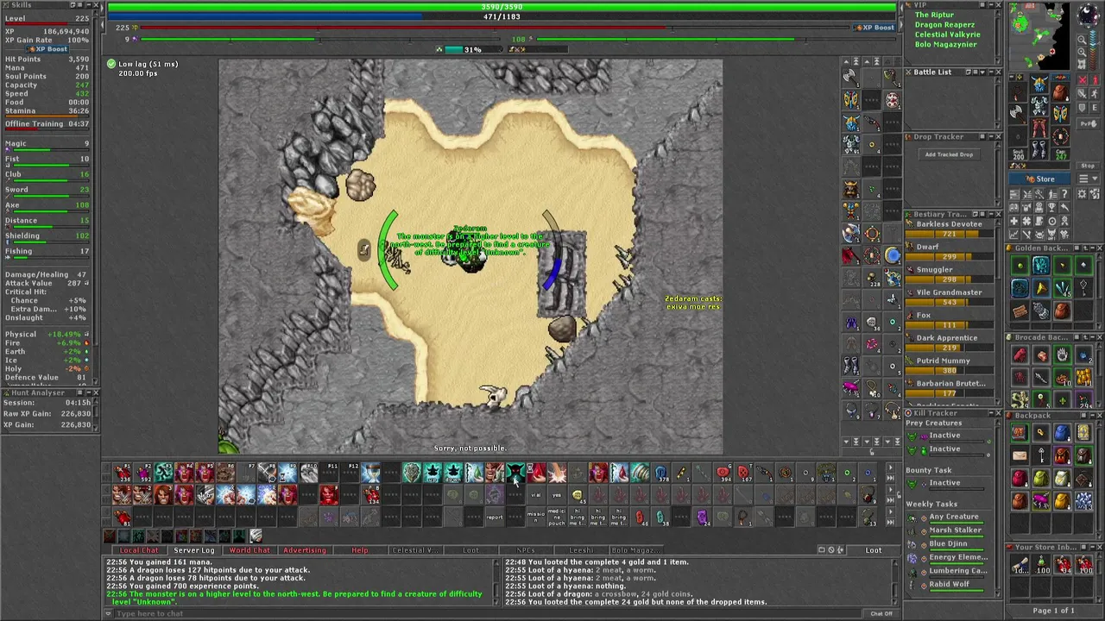This screenshot has height=621, width=1105.
Task: Click the Stop button
Action: click(x=1088, y=166)
